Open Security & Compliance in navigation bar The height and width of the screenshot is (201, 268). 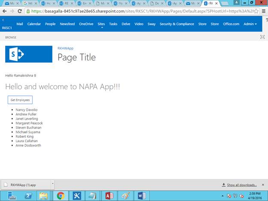(177, 24)
